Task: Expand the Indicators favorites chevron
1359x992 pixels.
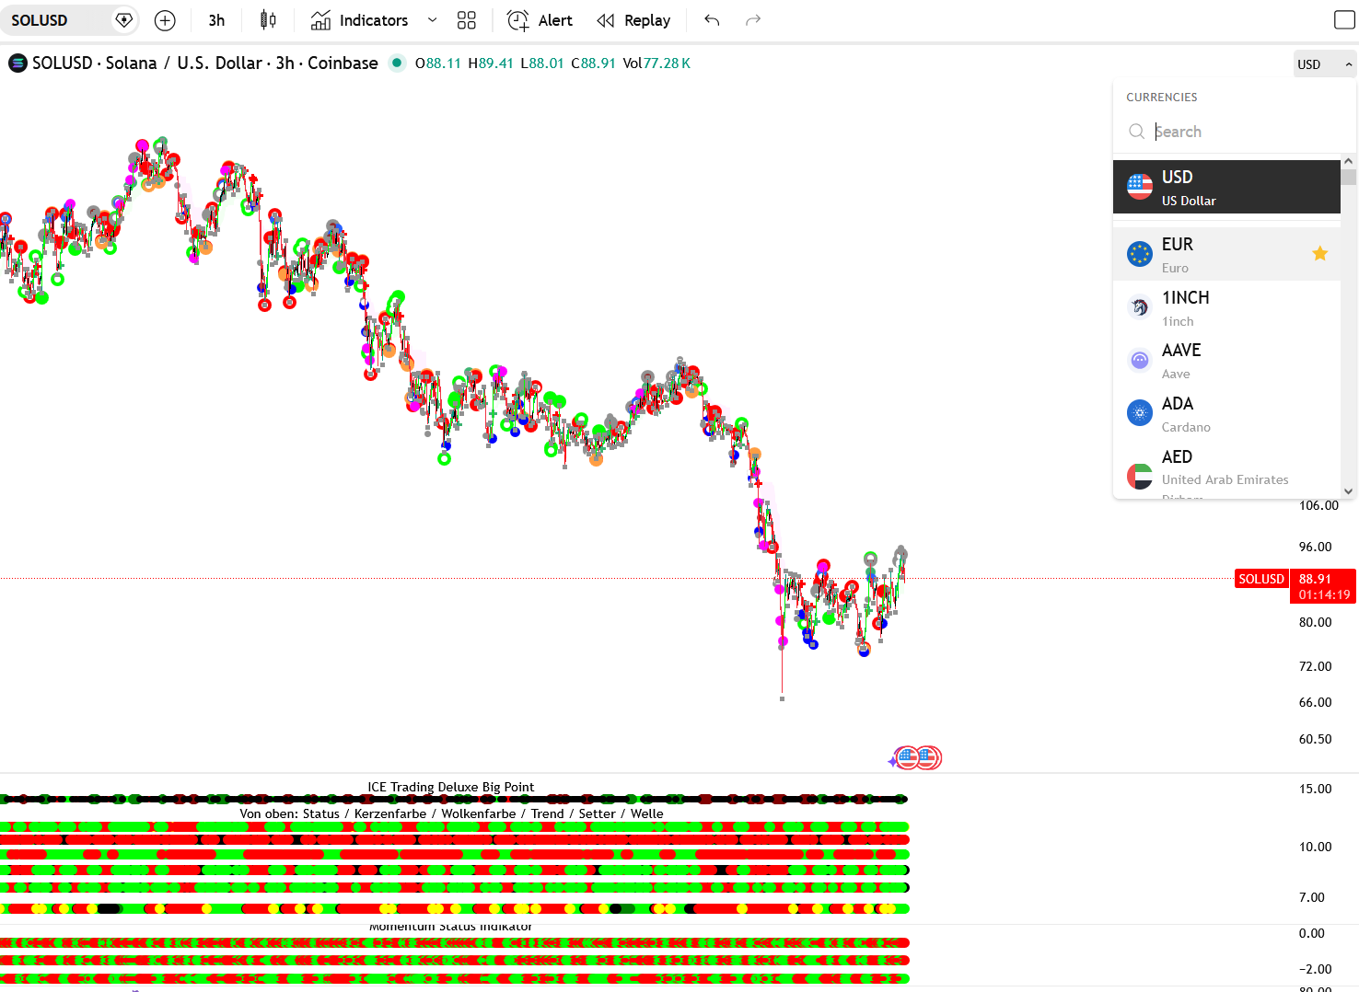Action: pos(432,20)
